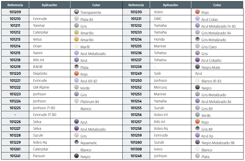This screenshot has height=161, width=245.
Task: Select the yellow Amarillo swatch in the Caterpilar row
Action: click(77, 32)
